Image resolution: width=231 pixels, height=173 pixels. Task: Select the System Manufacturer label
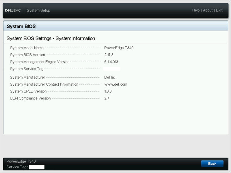click(27, 77)
